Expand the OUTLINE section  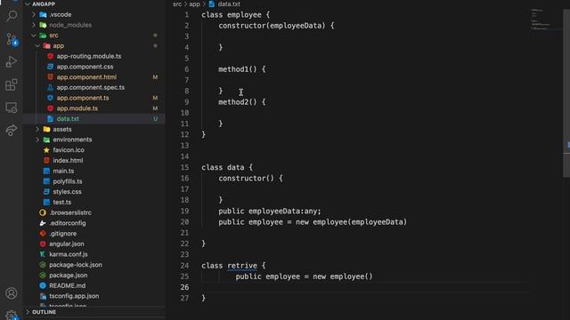point(28,312)
